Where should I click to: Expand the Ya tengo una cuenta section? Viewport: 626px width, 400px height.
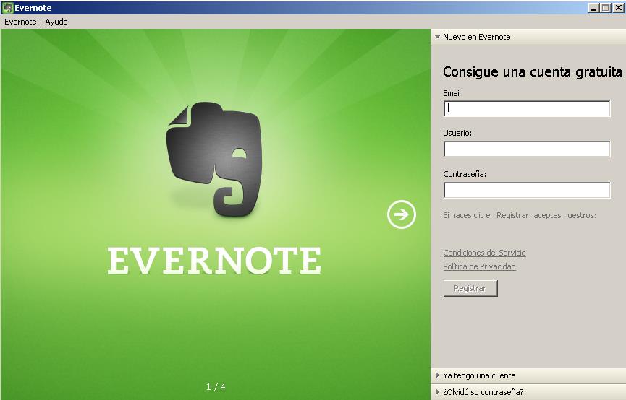pos(528,375)
